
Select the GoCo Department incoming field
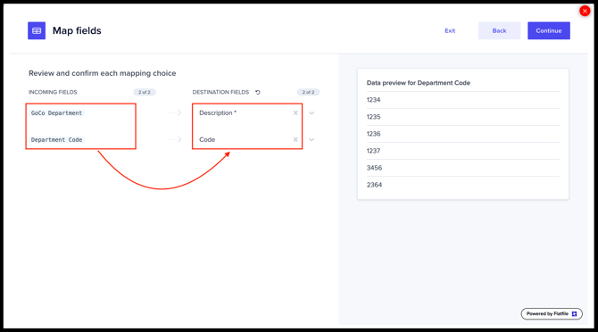click(56, 112)
